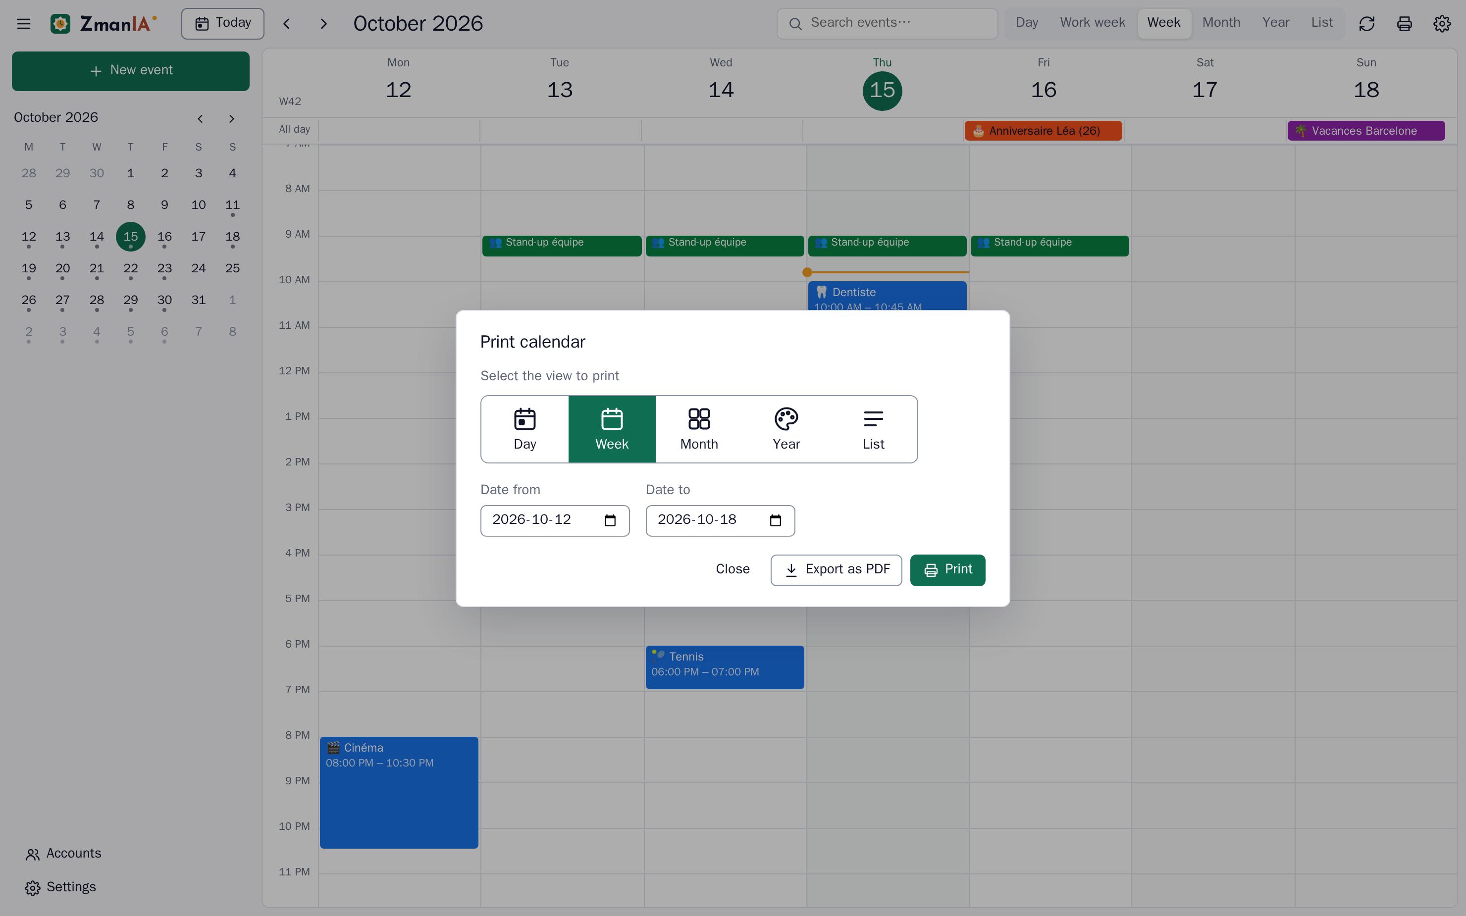This screenshot has width=1466, height=916.
Task: Close the Print calendar dialog
Action: click(x=733, y=569)
